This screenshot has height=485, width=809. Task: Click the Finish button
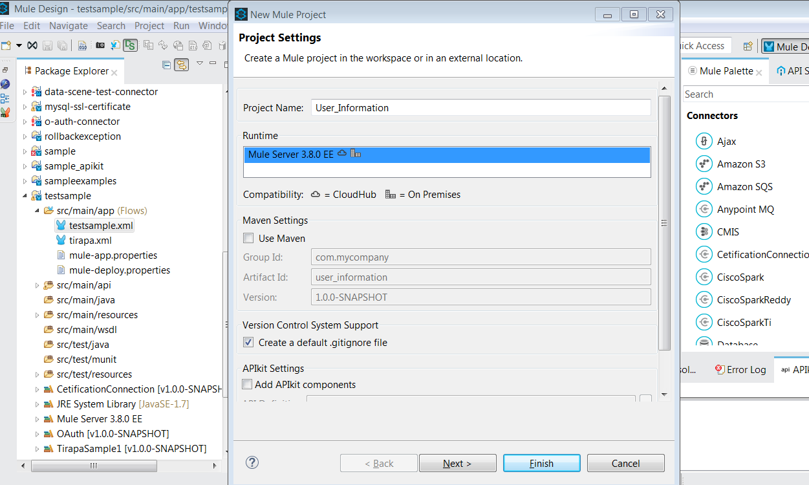point(542,464)
